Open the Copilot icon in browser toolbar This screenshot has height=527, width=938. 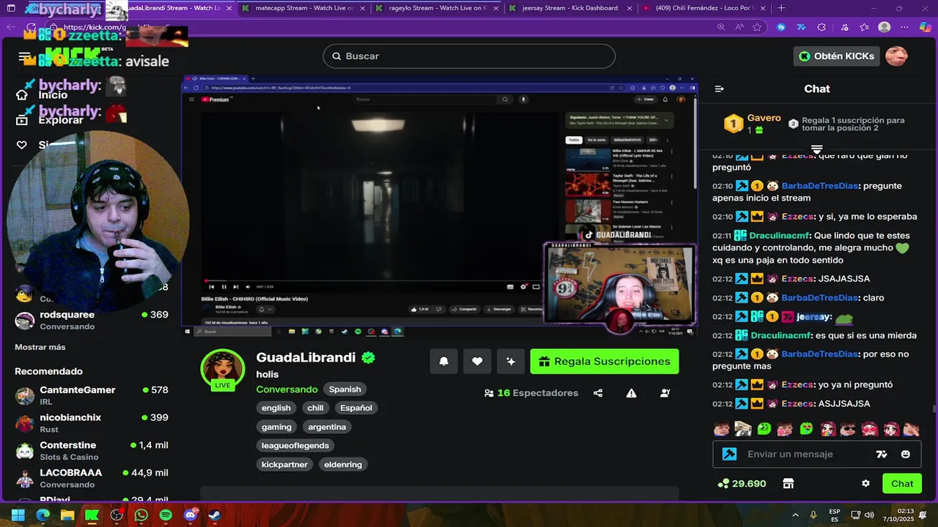click(926, 27)
